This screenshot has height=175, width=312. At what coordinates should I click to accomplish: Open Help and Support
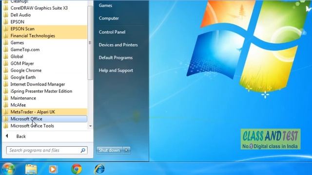116,70
